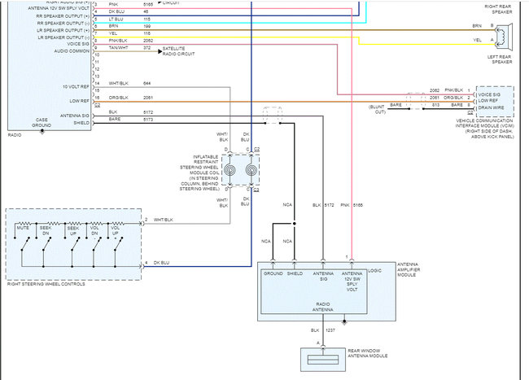529x380 pixels.
Task: Click the 10 VOLT REF pin label
Action: tap(76, 86)
